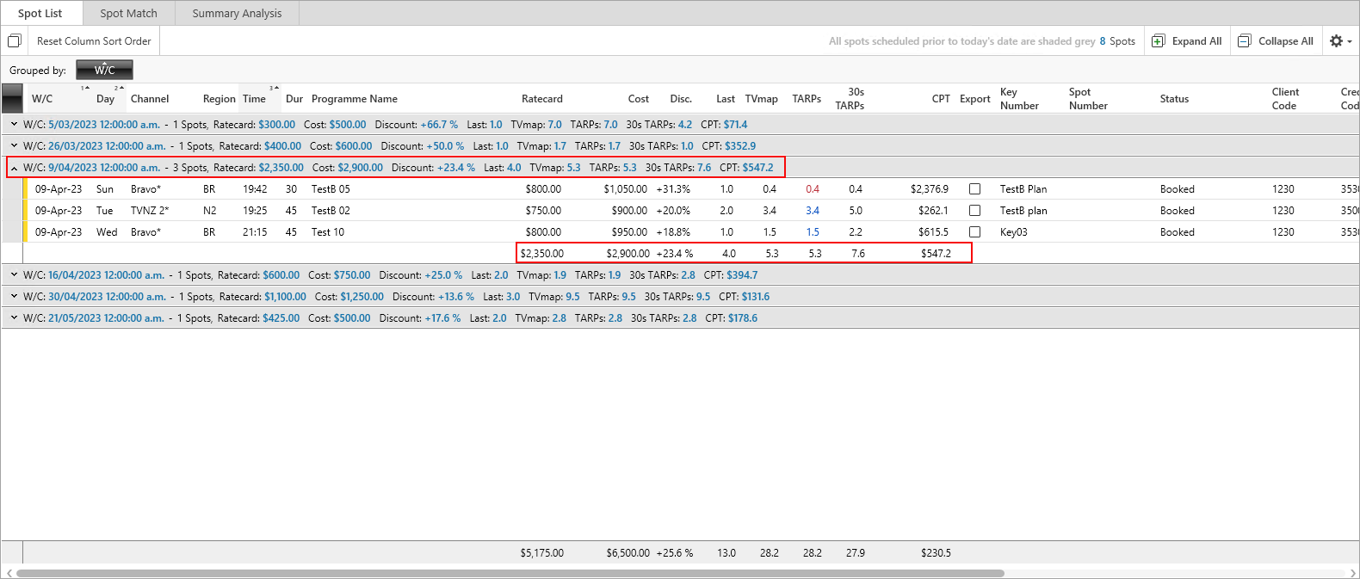Select the TVNZ 2* channel cell
The height and width of the screenshot is (579, 1360).
tap(150, 211)
